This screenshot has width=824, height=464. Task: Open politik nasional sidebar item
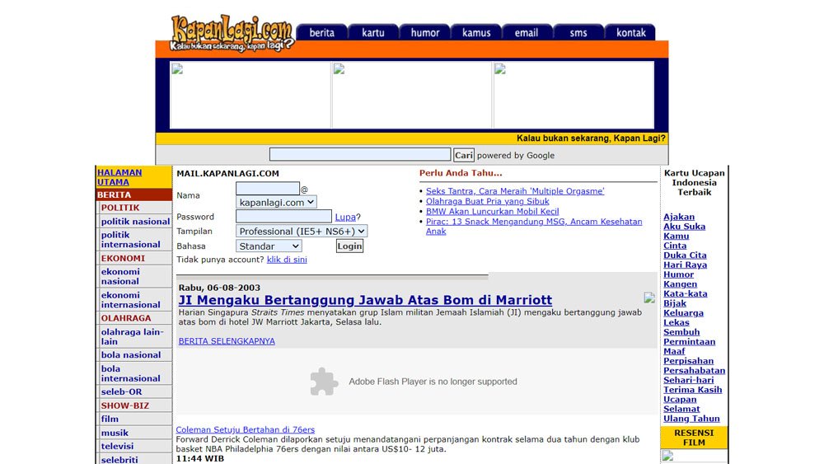coord(136,222)
